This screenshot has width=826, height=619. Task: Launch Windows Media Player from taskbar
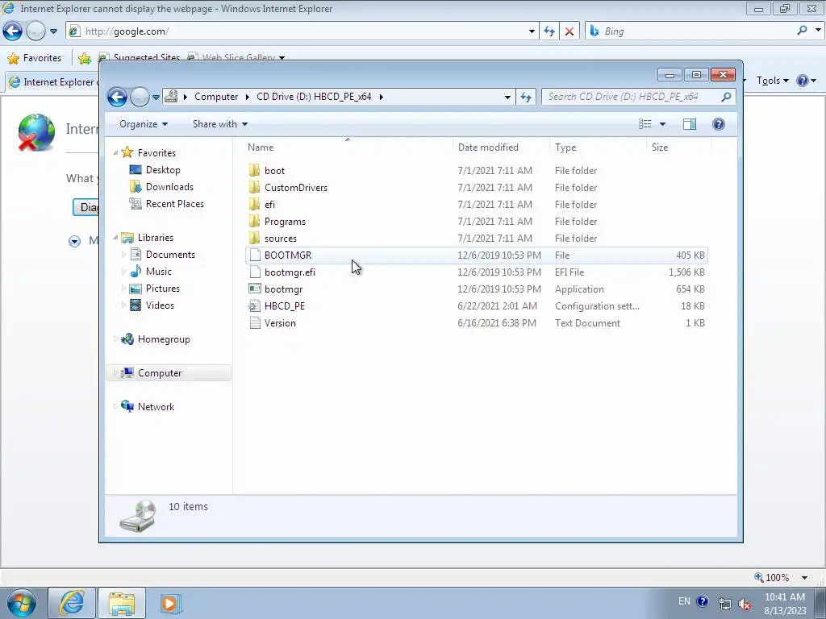170,603
